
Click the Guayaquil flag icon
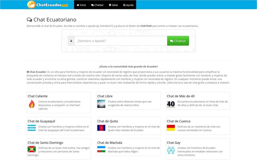32,128
